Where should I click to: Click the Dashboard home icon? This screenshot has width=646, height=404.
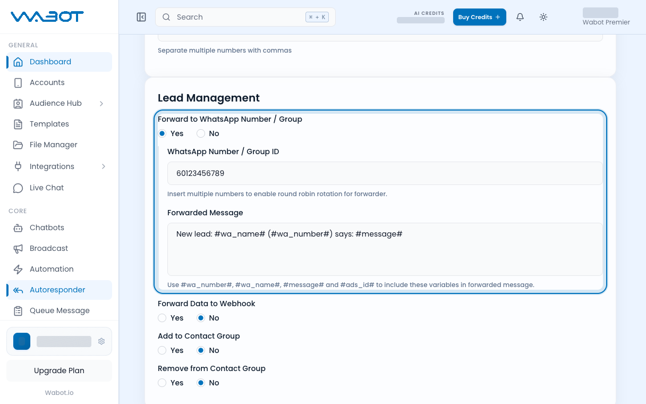coord(18,62)
